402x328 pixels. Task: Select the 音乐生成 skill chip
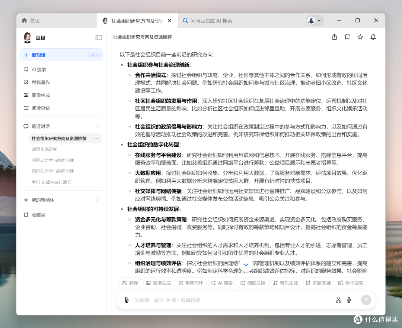tap(285, 283)
